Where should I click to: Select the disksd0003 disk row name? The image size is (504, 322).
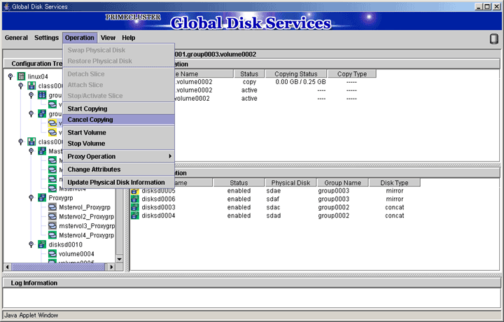click(158, 207)
